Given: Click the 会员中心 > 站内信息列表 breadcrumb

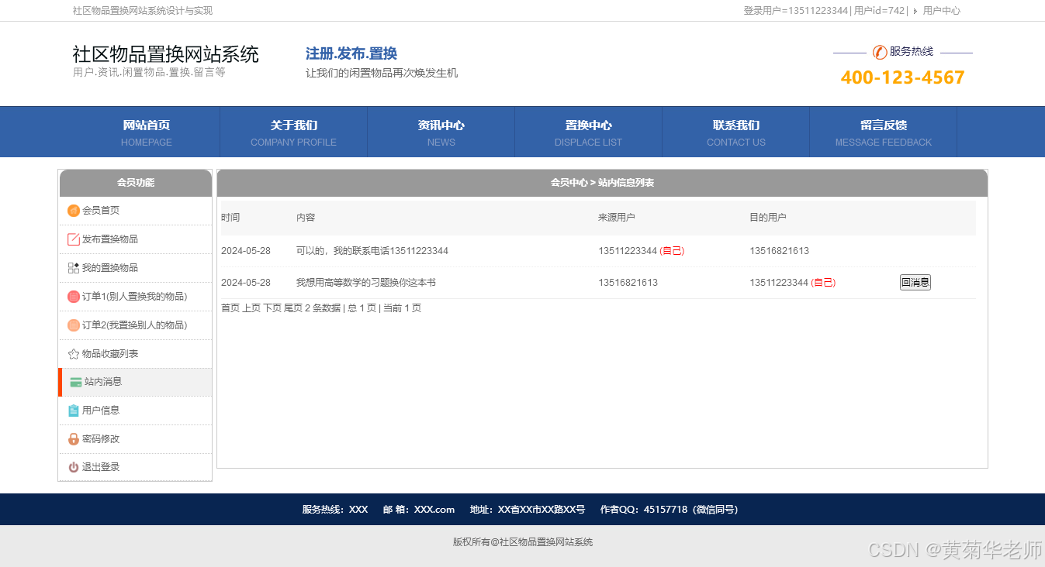Looking at the screenshot, I should (602, 183).
